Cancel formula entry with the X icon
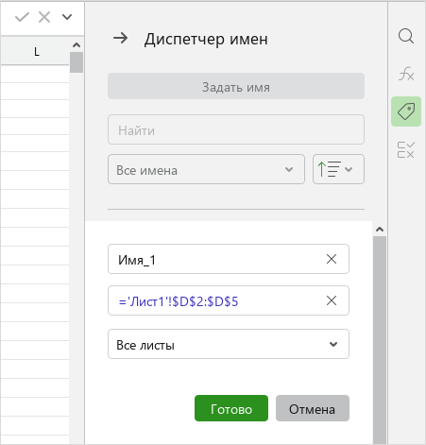This screenshot has width=426, height=445. (x=44, y=17)
